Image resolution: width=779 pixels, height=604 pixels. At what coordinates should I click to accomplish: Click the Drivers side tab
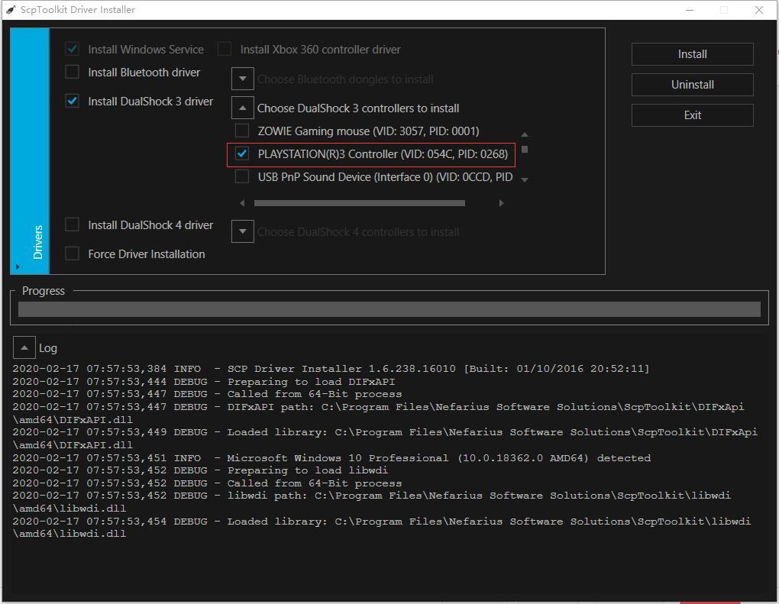click(30, 150)
